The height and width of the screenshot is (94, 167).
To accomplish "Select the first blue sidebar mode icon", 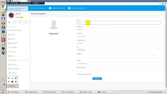I will pos(9,22).
